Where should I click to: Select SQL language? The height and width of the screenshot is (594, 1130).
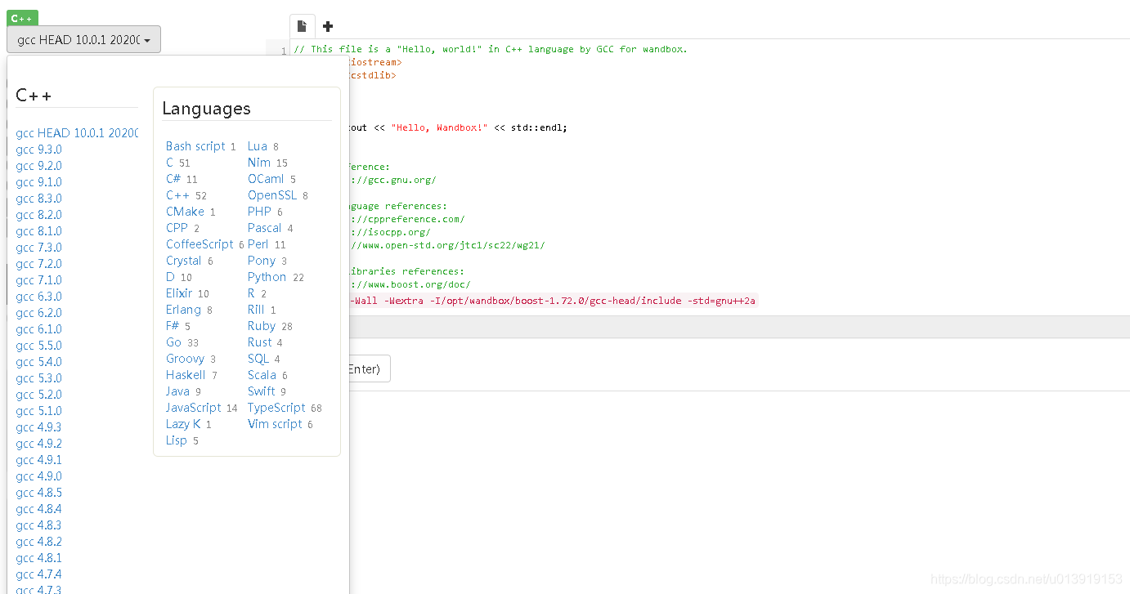pyautogui.click(x=258, y=359)
